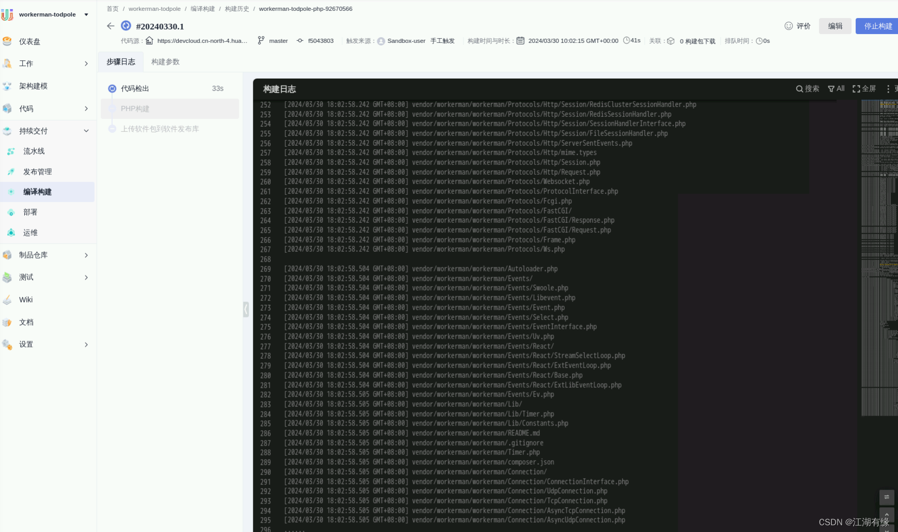Click the 代码检出 step status icon
This screenshot has height=532, width=898.
click(x=112, y=89)
